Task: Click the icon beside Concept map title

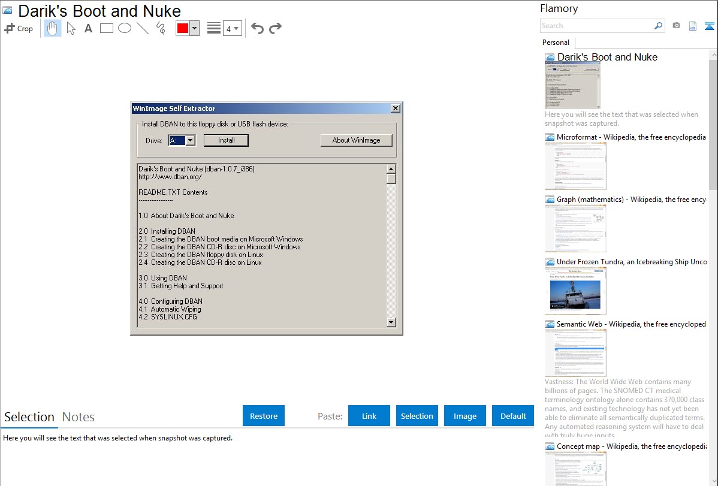Action: (x=550, y=446)
